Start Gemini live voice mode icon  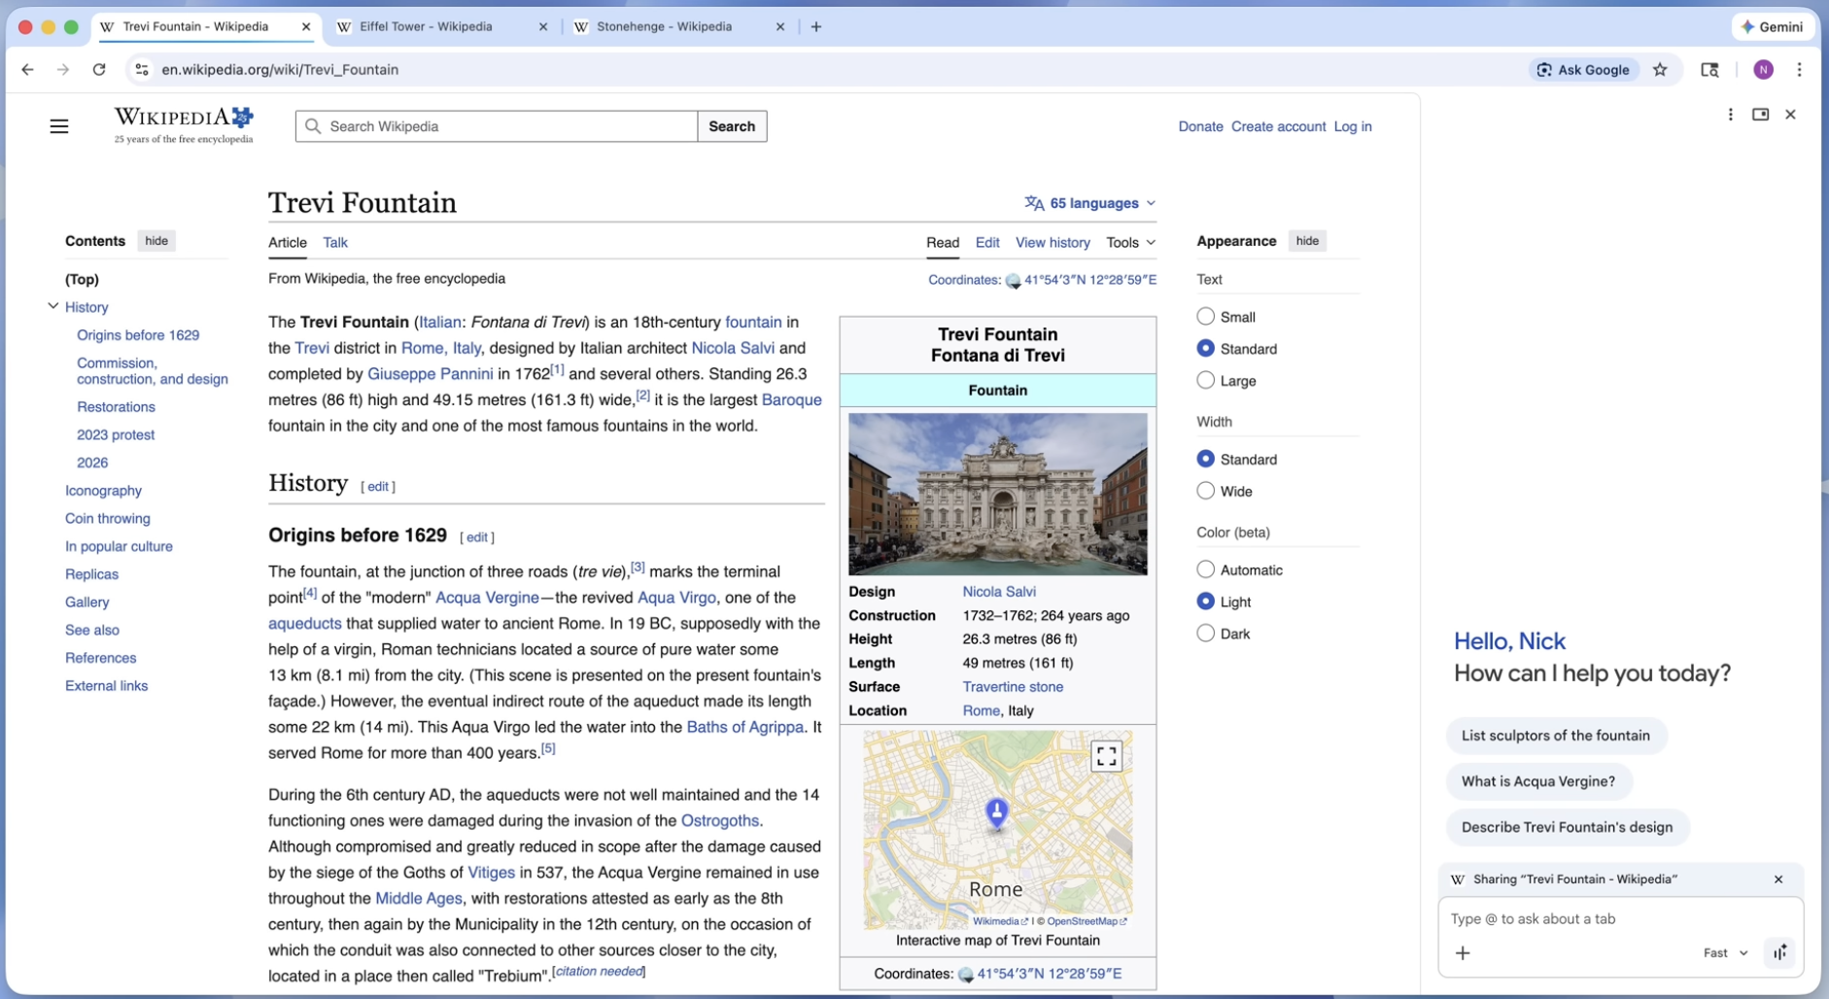pos(1779,952)
